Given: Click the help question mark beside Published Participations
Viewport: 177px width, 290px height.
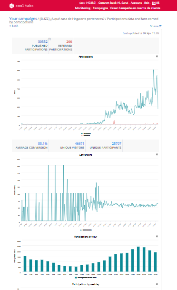Looking at the screenshot, I should (49, 39).
